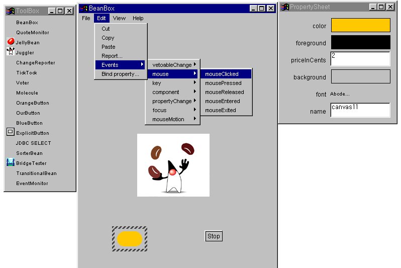Screen dimensions: 401x268
Task: Click the gray background swatch
Action: (x=361, y=76)
